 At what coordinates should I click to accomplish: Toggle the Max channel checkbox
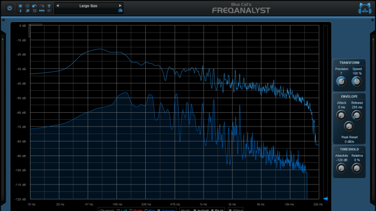click(146, 210)
